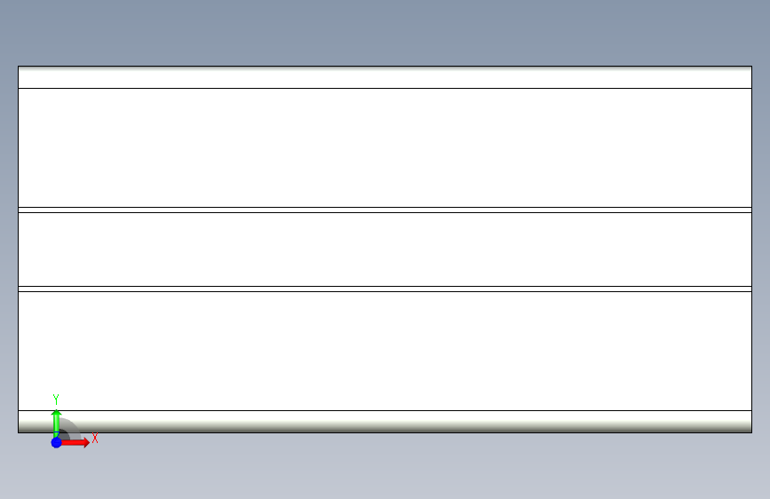The height and width of the screenshot is (499, 770).
Task: Select the shaded bottom strip face
Action: click(385, 422)
